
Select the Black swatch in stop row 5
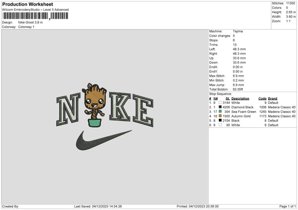click(x=220, y=120)
